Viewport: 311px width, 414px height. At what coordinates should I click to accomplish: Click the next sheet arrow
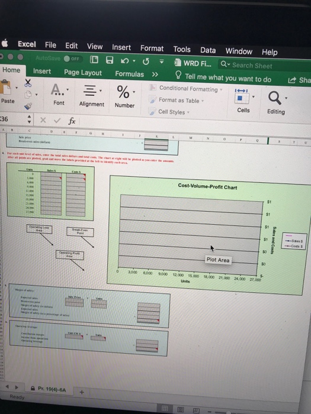point(17,387)
